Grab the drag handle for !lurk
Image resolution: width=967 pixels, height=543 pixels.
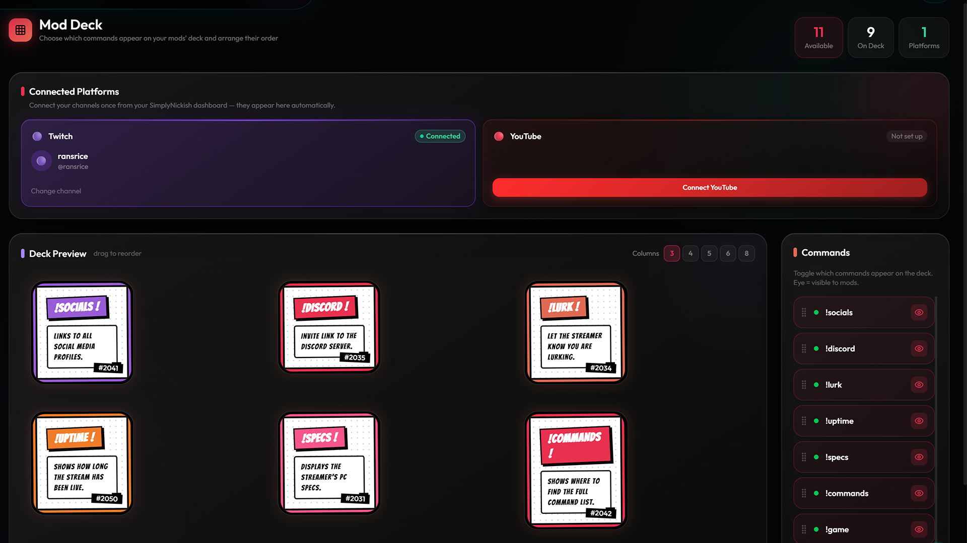point(804,385)
